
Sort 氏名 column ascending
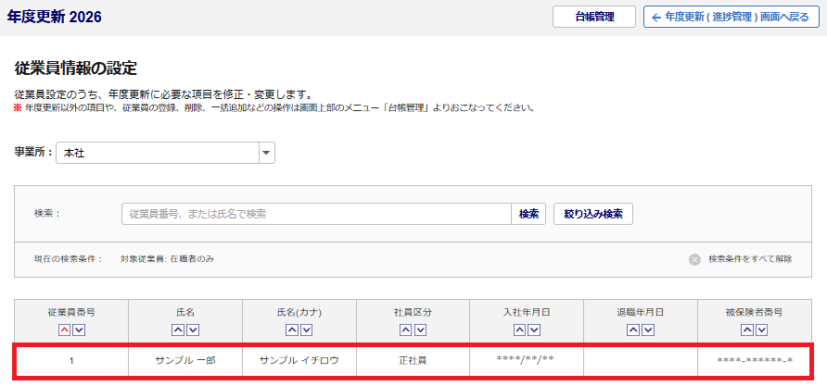pyautogui.click(x=178, y=330)
